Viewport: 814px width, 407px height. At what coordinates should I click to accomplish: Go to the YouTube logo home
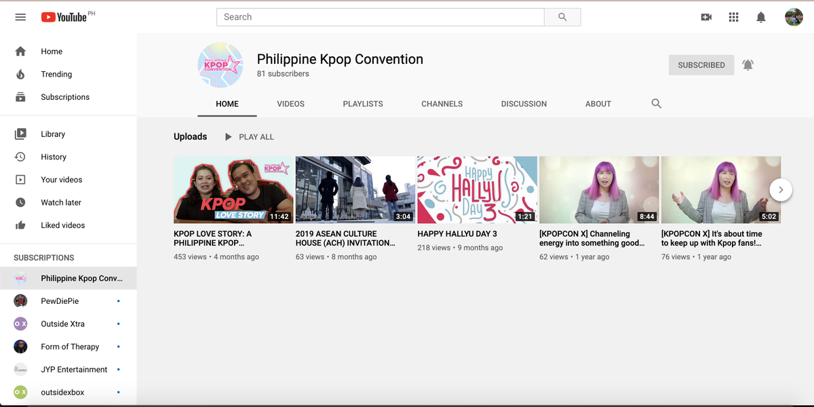[x=64, y=17]
